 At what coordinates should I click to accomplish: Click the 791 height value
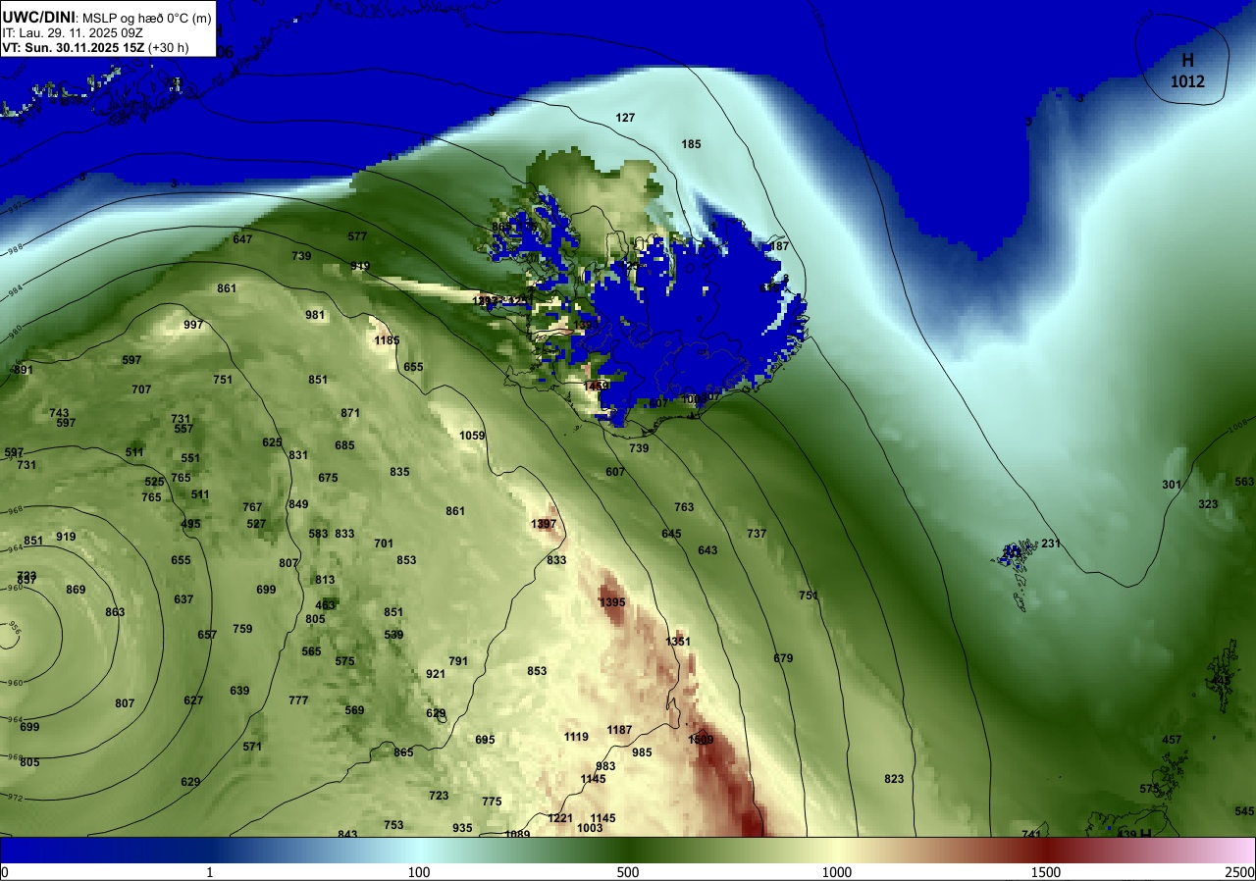pos(458,661)
